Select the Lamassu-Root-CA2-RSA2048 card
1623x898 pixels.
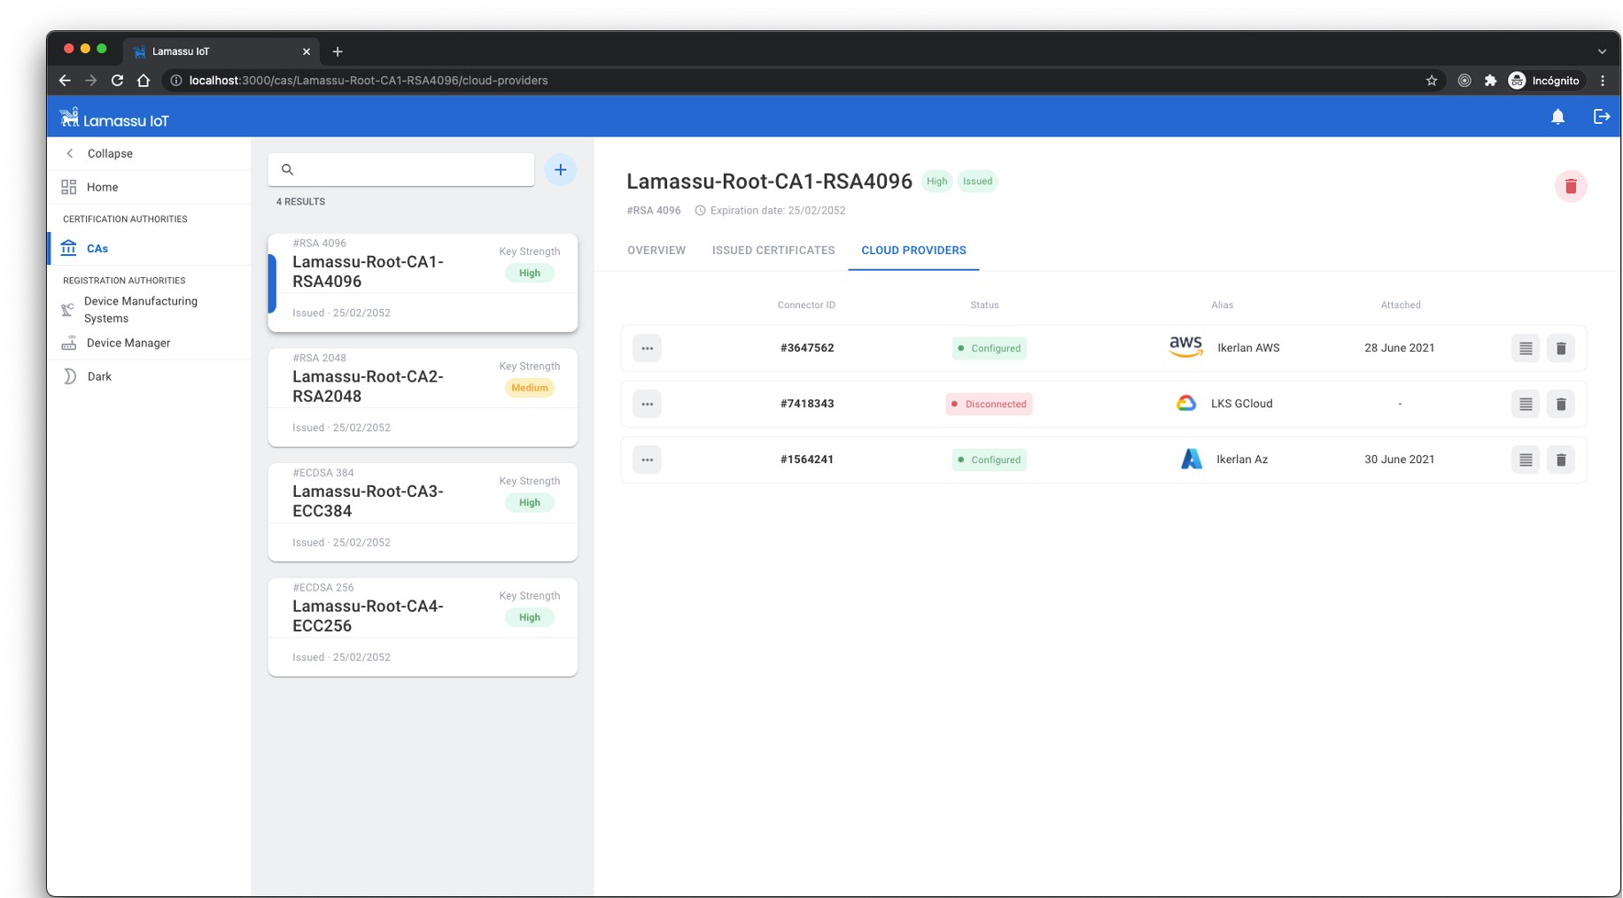tap(423, 398)
